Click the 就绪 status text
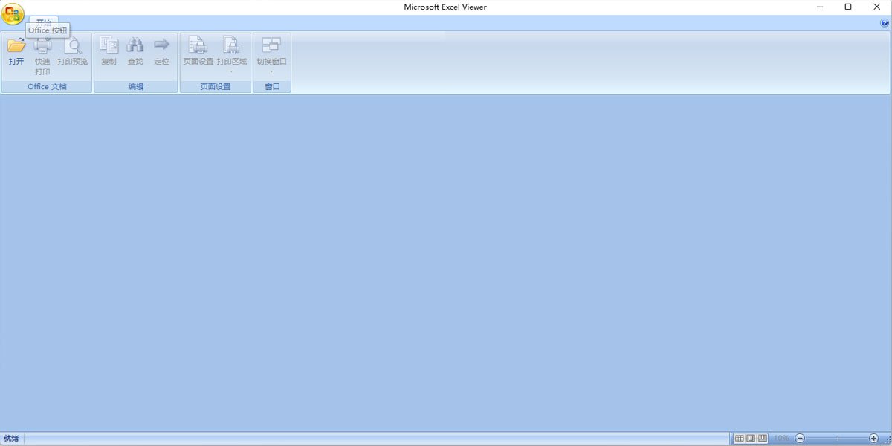892x446 pixels. 11,439
